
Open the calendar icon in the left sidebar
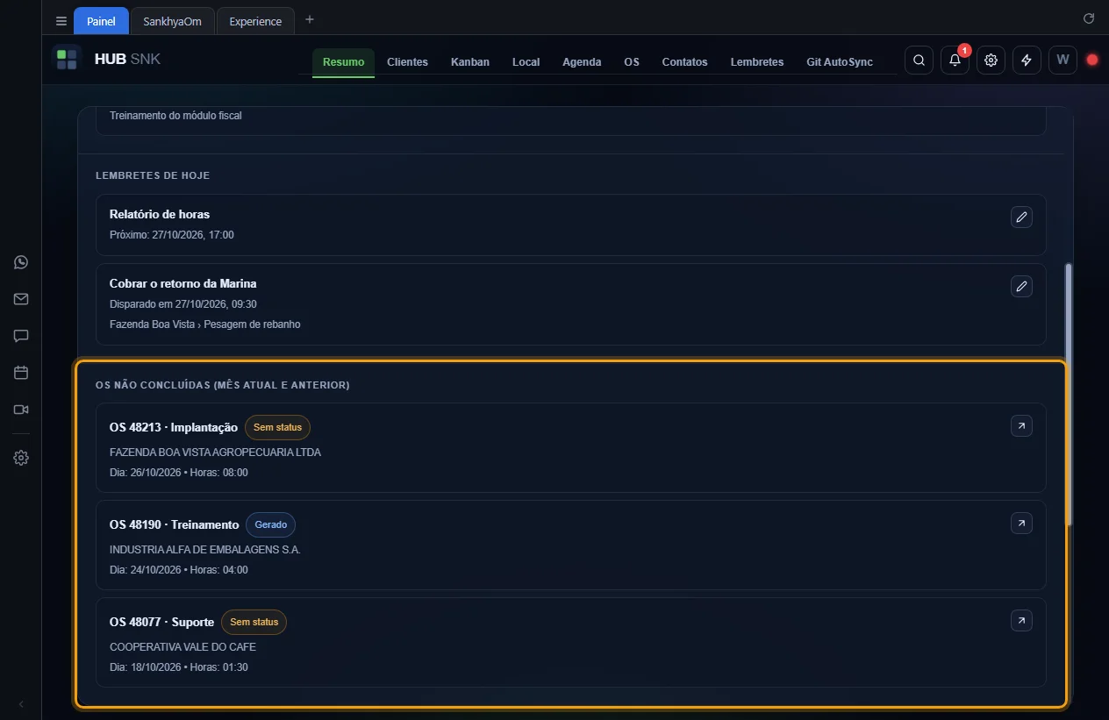coord(21,373)
